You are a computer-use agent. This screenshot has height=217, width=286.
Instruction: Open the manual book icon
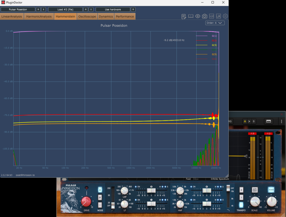coord(191,16)
